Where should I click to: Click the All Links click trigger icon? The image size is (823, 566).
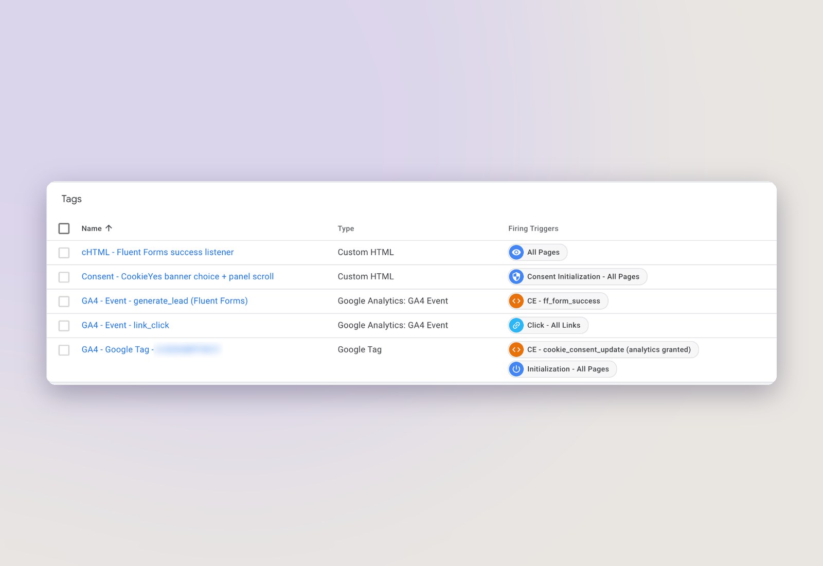pyautogui.click(x=516, y=325)
